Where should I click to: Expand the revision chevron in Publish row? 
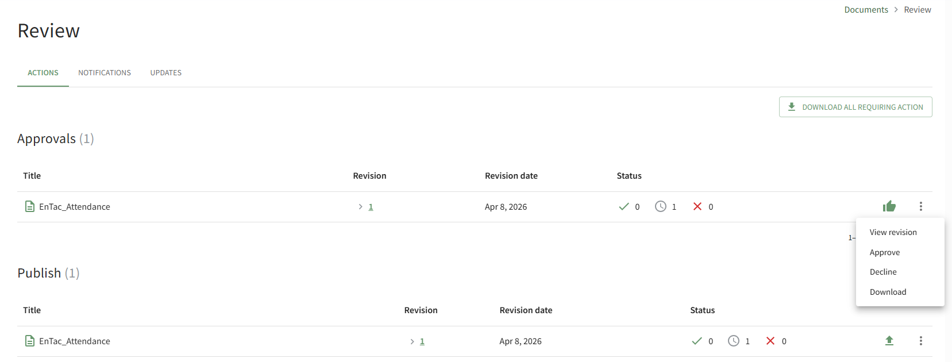(x=412, y=341)
